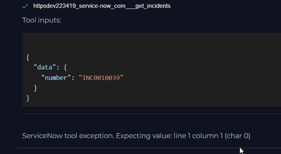Select the get_incidents tool name header
281x154 pixels.
click(x=102, y=6)
